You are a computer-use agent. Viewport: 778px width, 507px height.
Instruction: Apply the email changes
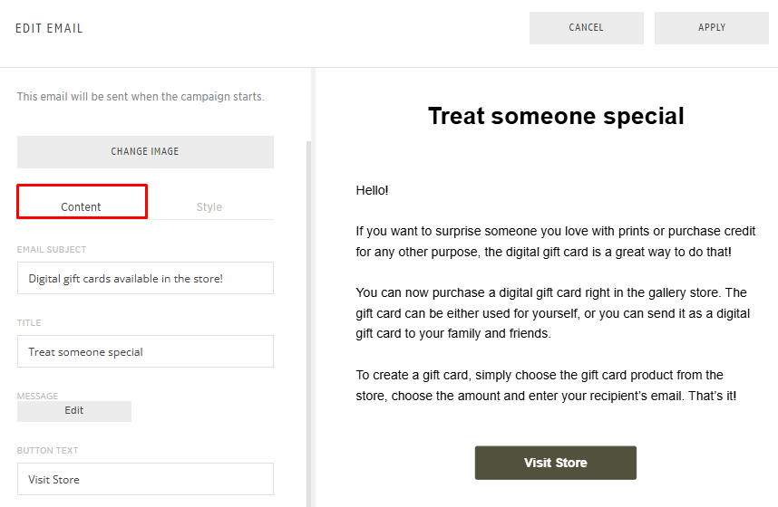click(x=711, y=28)
